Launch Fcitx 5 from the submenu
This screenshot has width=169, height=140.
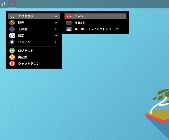[95, 23]
